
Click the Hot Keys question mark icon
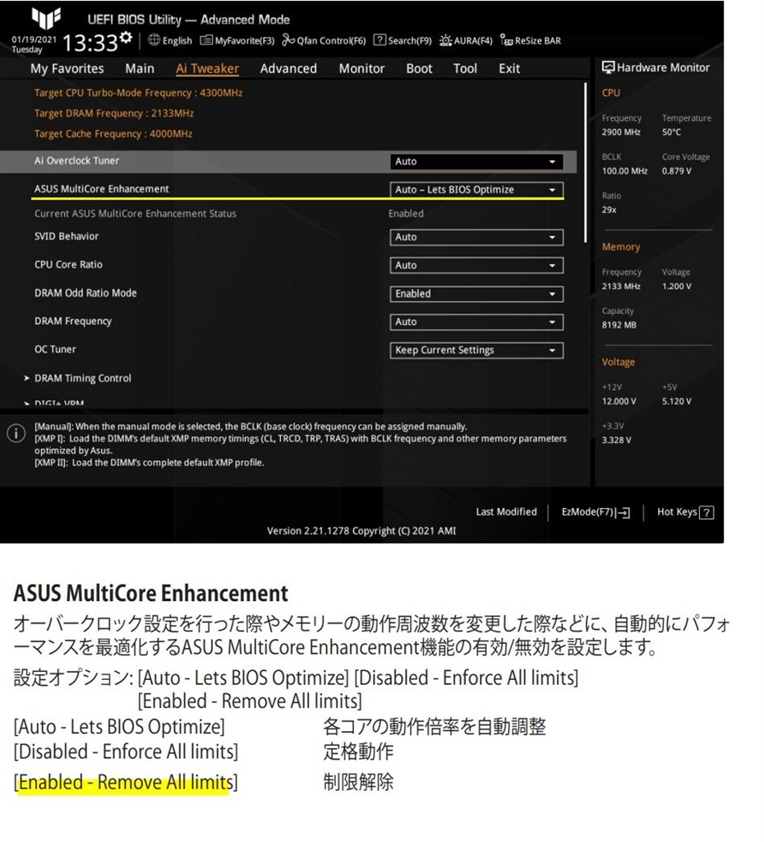tap(707, 513)
